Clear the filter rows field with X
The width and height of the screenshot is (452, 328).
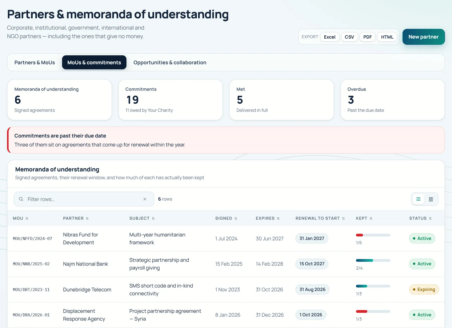point(145,199)
